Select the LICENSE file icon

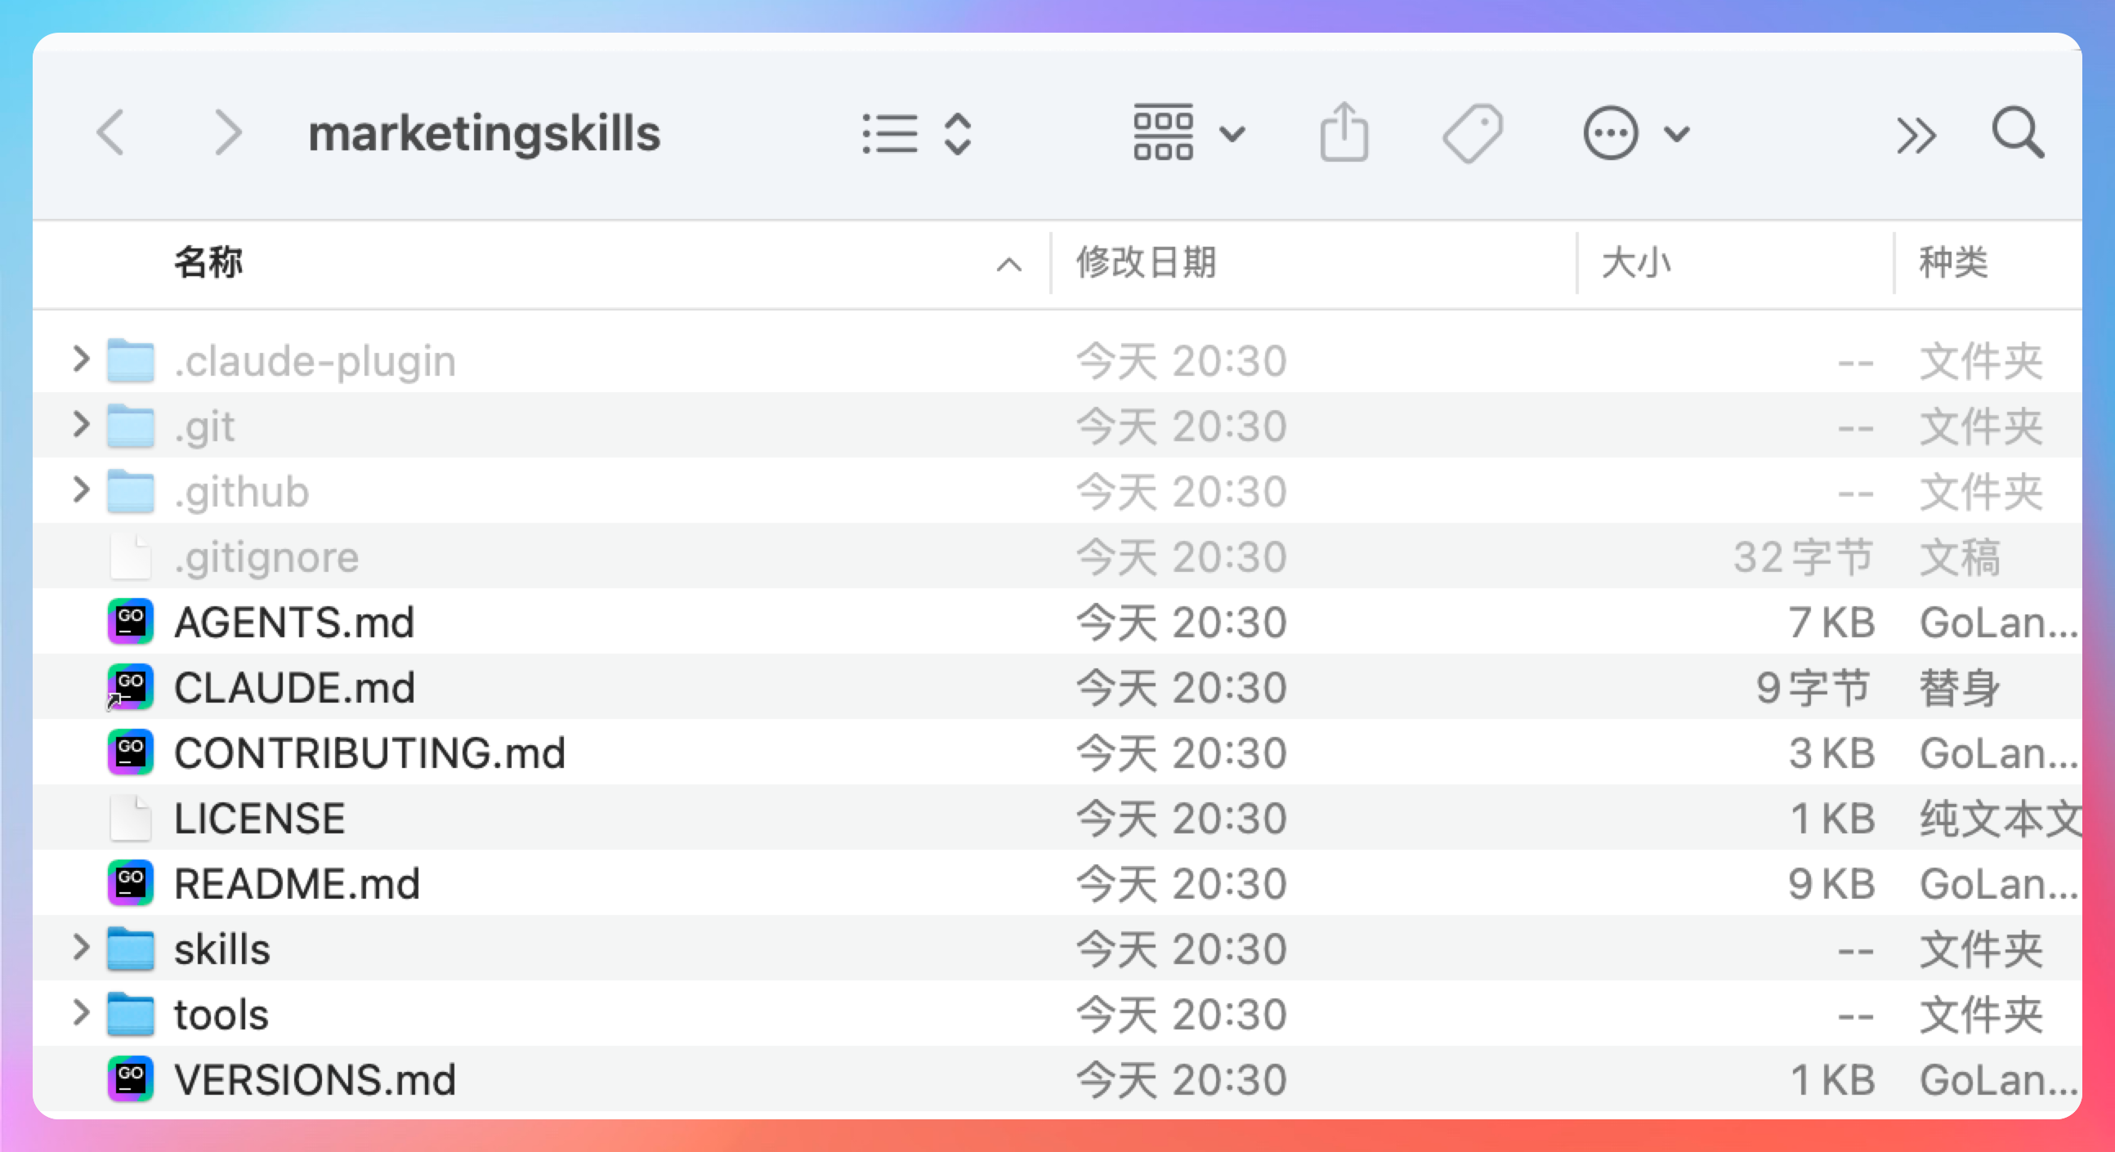coord(131,818)
